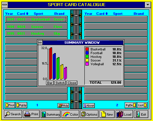Toggle the Bar chart type button
Viewport: 153px width, 121px height.
coord(50,83)
